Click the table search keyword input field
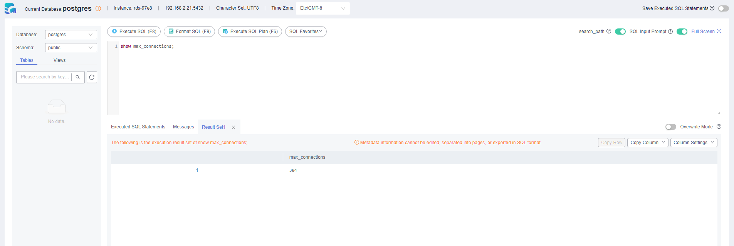Screen dimensions: 734x246 click(44, 77)
